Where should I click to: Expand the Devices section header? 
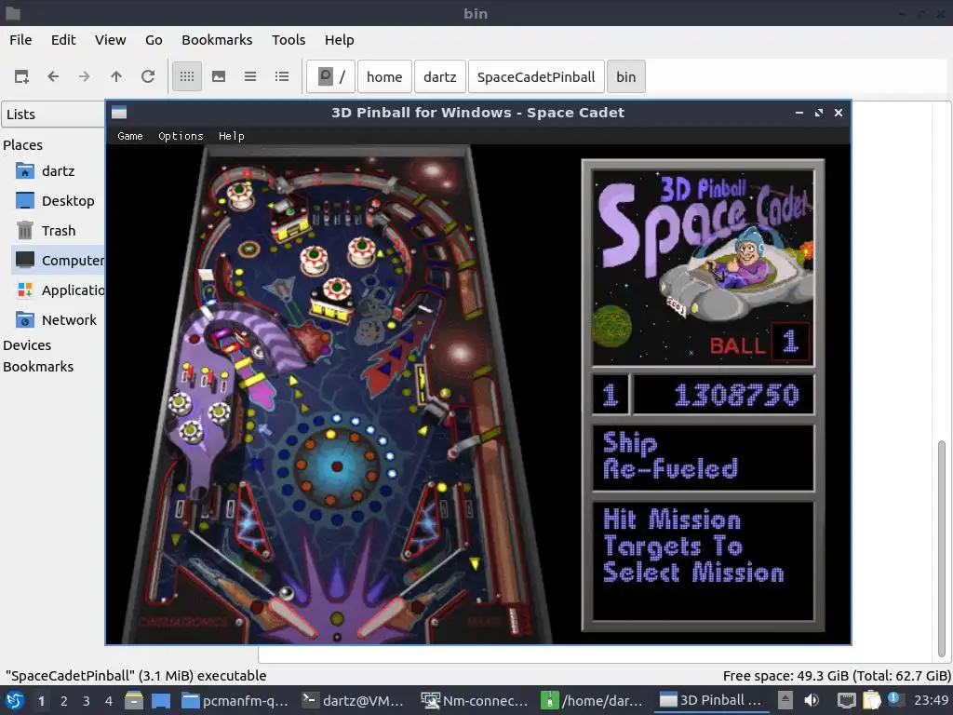pos(27,345)
